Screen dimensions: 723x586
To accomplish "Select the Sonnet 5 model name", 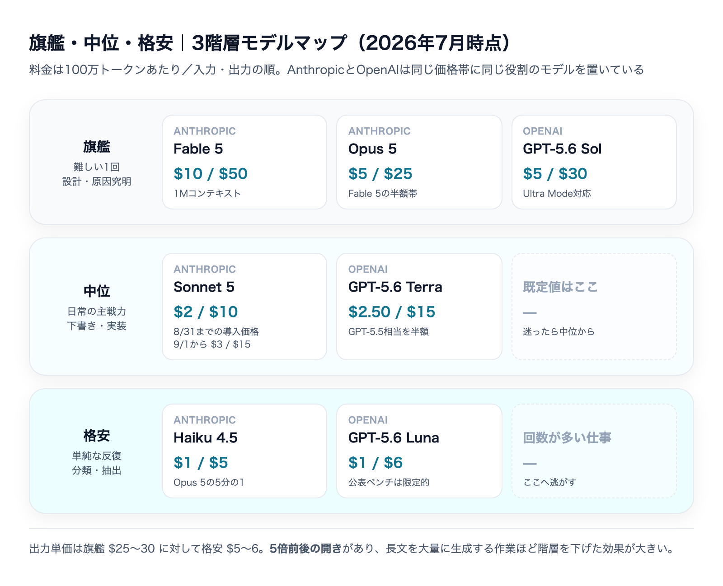I will [204, 287].
